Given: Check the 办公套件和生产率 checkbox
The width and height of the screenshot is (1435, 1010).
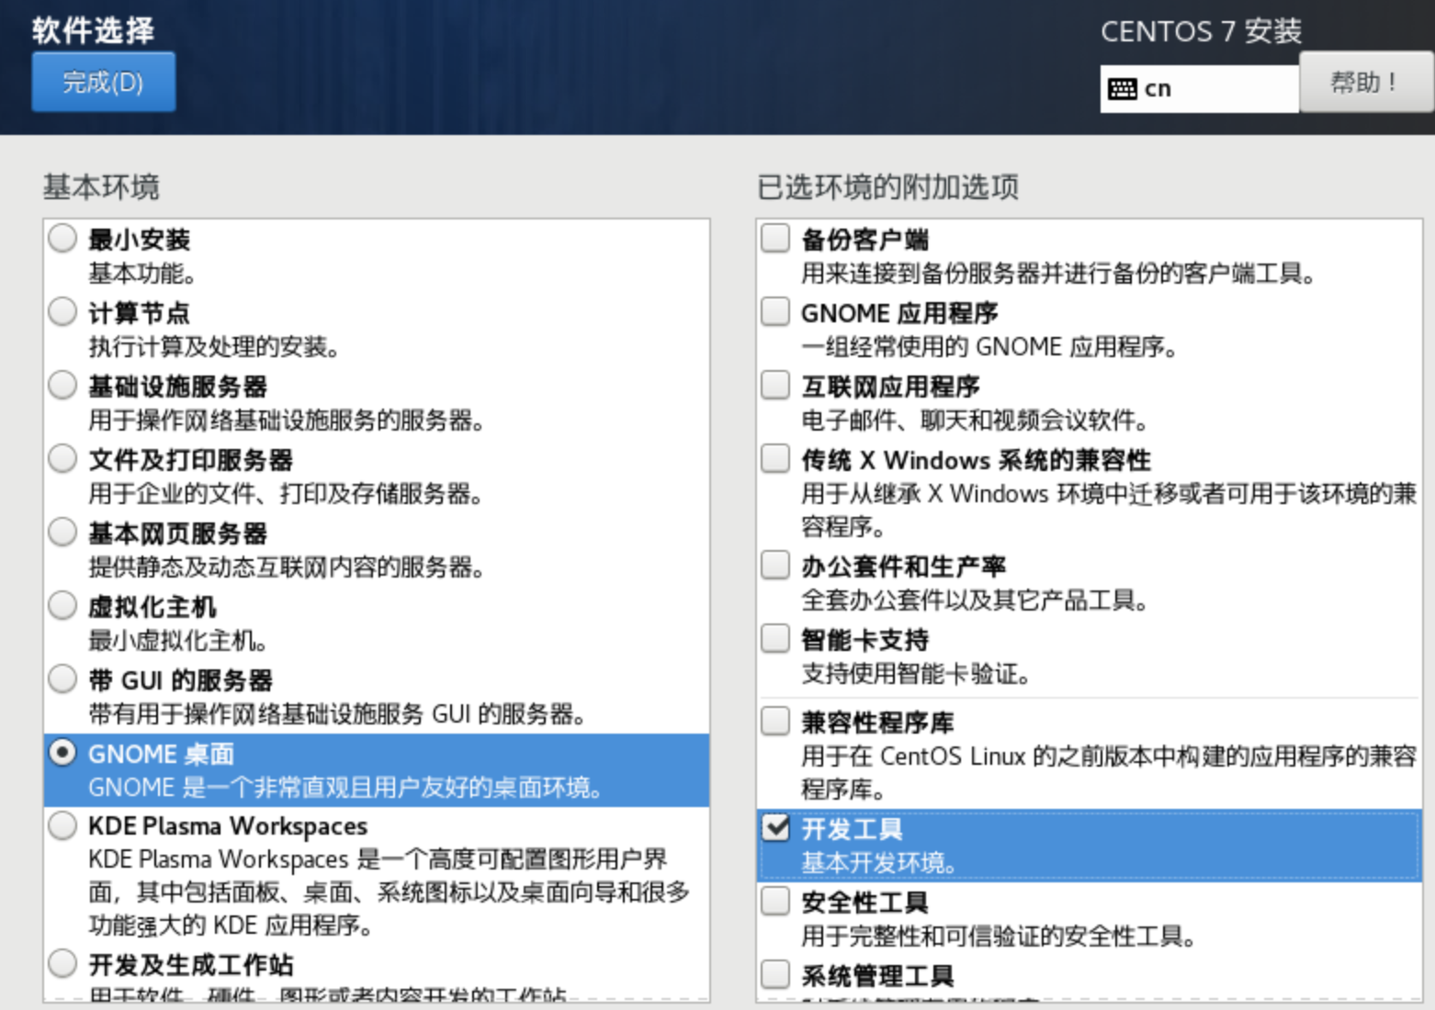Looking at the screenshot, I should (x=775, y=566).
